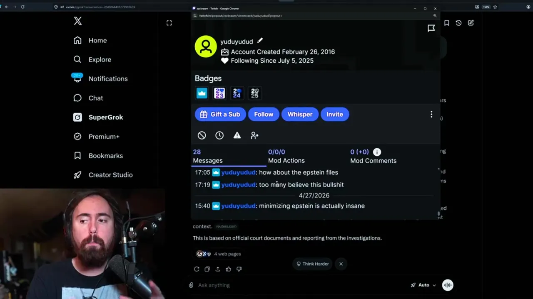Click message text "how about the epstein files"

click(x=299, y=172)
